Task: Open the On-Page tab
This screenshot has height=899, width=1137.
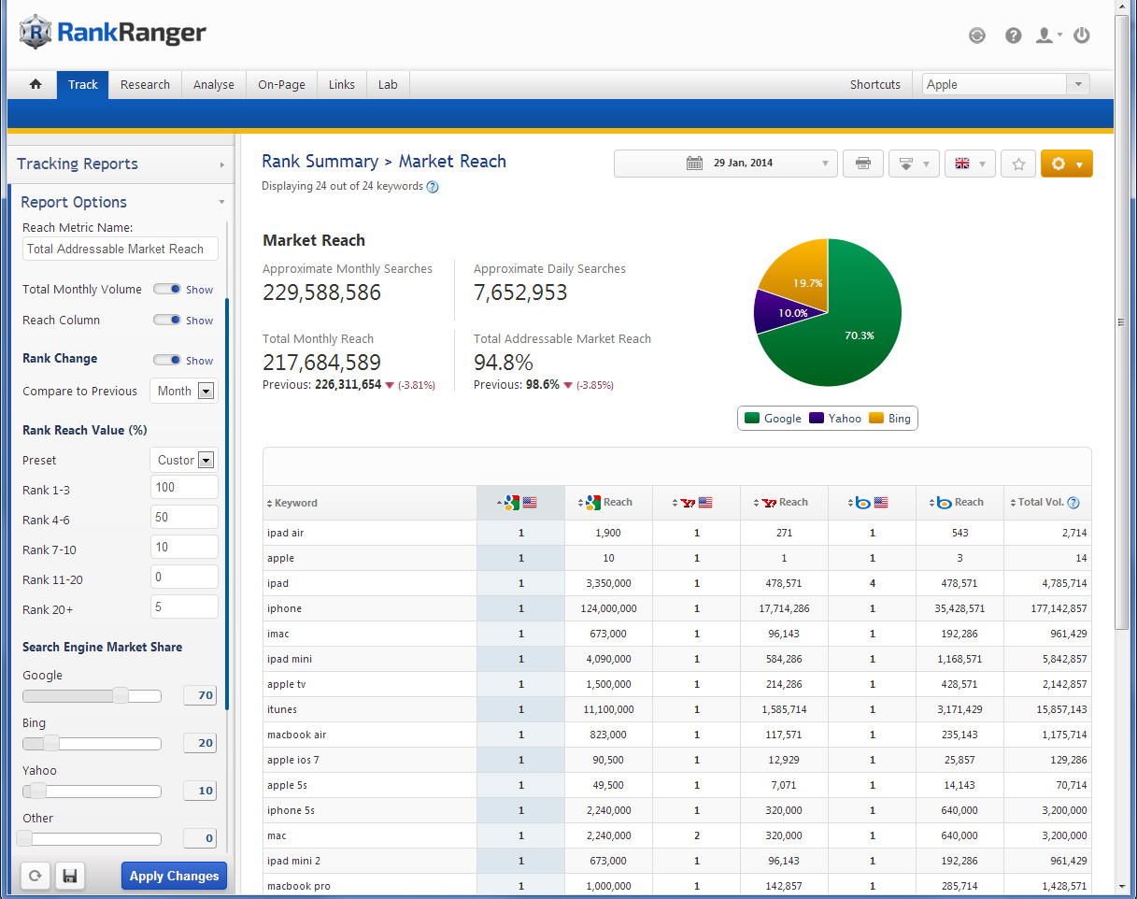Action: point(281,84)
